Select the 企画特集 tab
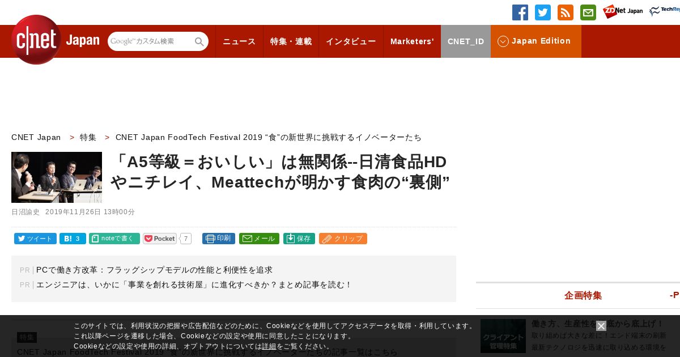The width and height of the screenshot is (680, 357). [583, 295]
